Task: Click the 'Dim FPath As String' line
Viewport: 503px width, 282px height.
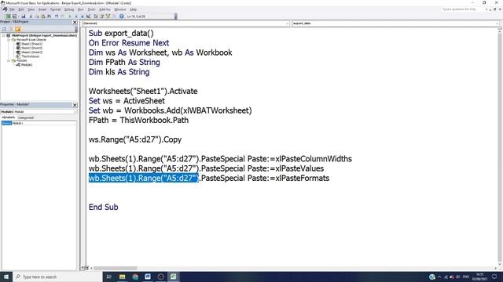Action: click(124, 62)
